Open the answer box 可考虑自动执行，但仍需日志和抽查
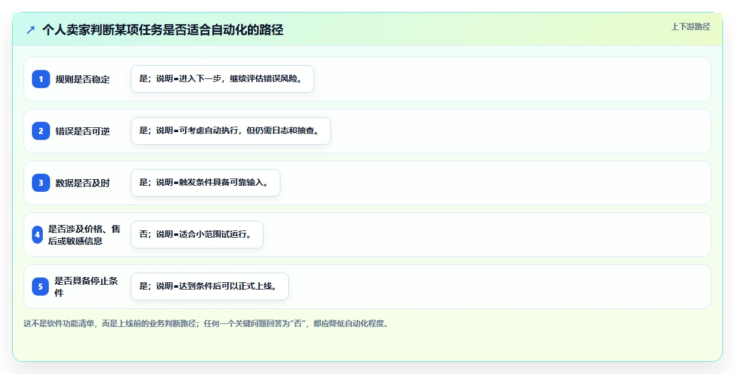The width and height of the screenshot is (735, 374). click(231, 131)
